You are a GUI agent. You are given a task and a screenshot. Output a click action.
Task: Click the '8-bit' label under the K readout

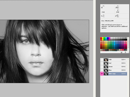pos(103,12)
